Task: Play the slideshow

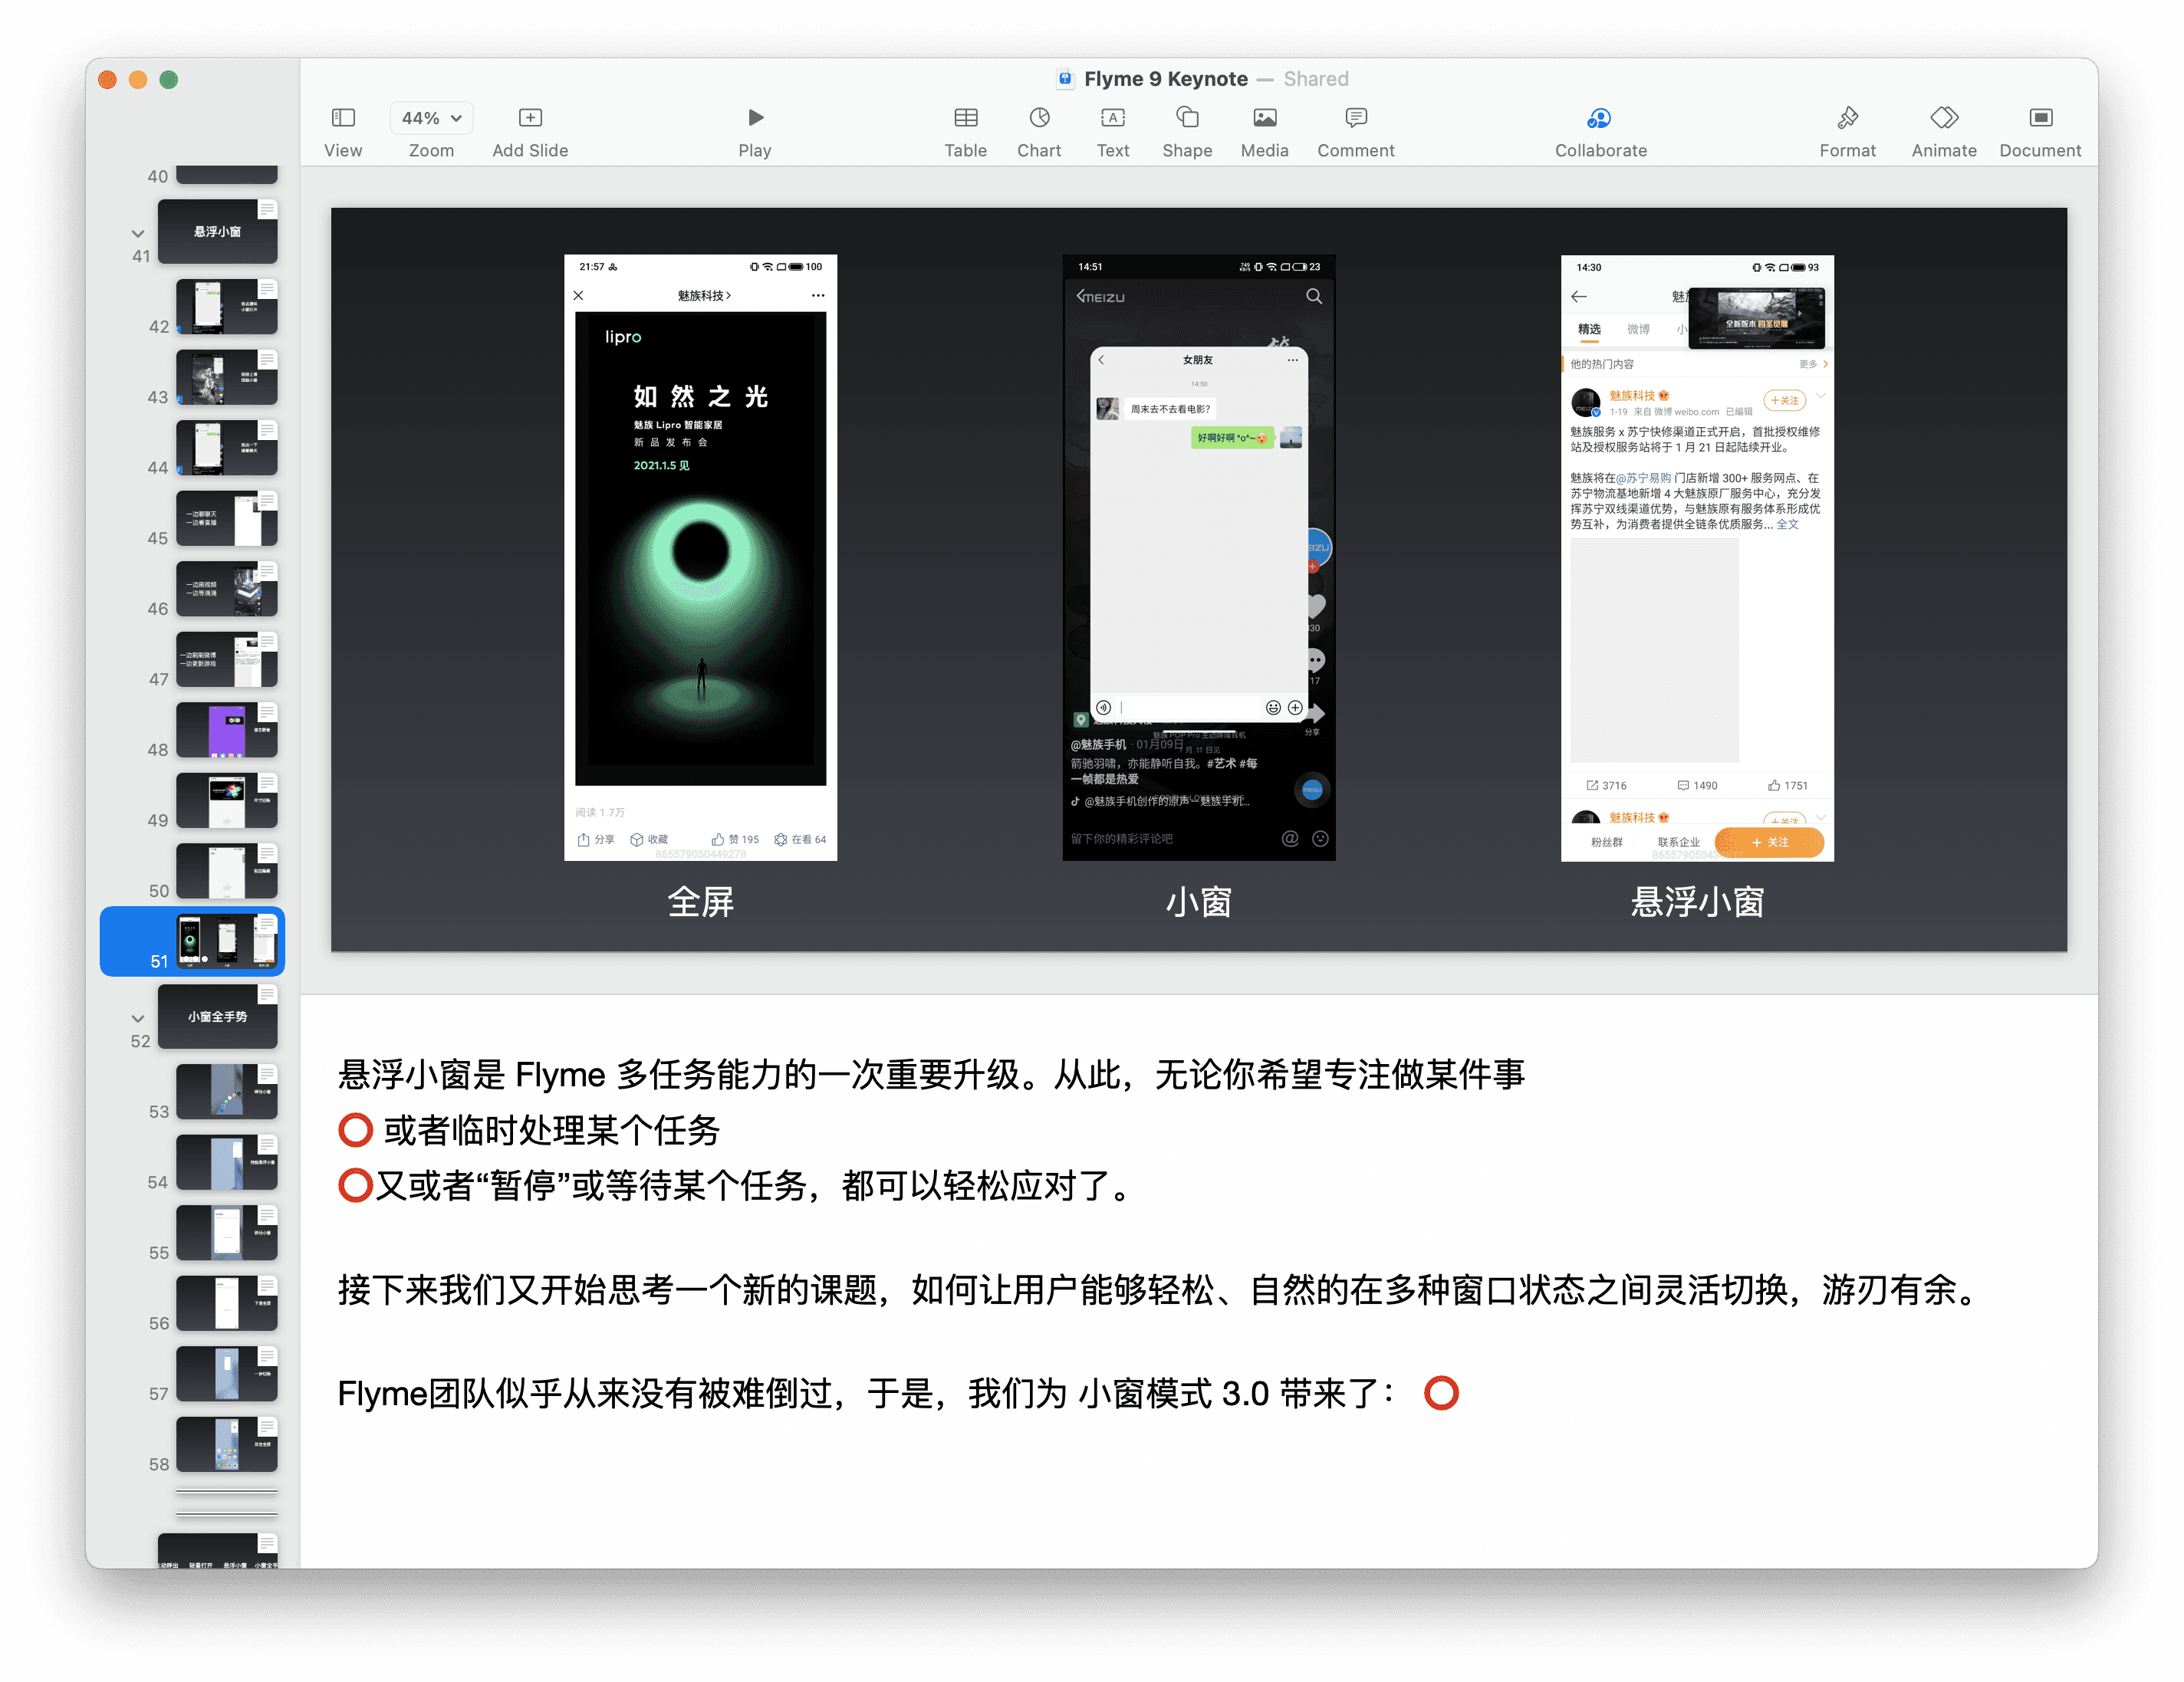Action: click(755, 118)
